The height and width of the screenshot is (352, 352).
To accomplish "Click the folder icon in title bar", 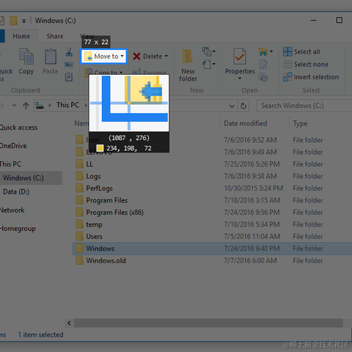I will click(13, 21).
